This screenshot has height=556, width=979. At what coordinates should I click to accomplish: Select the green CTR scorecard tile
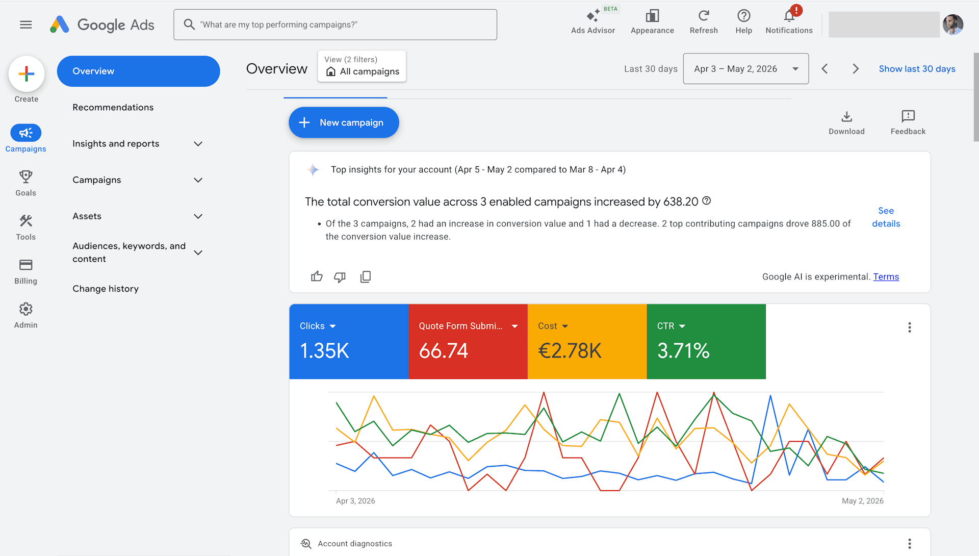pyautogui.click(x=706, y=342)
